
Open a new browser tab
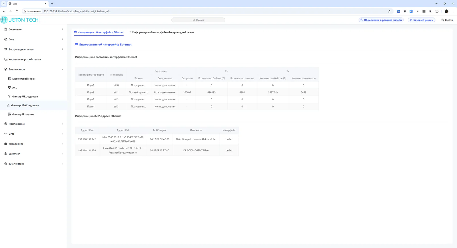[52, 4]
